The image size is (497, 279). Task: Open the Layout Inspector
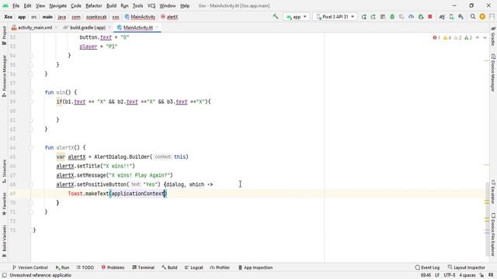coord(466,267)
